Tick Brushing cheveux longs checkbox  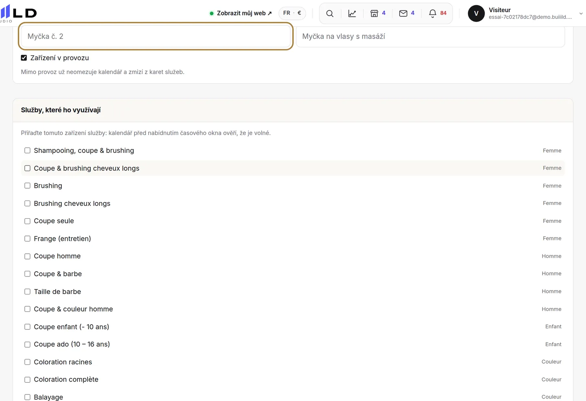coord(27,203)
